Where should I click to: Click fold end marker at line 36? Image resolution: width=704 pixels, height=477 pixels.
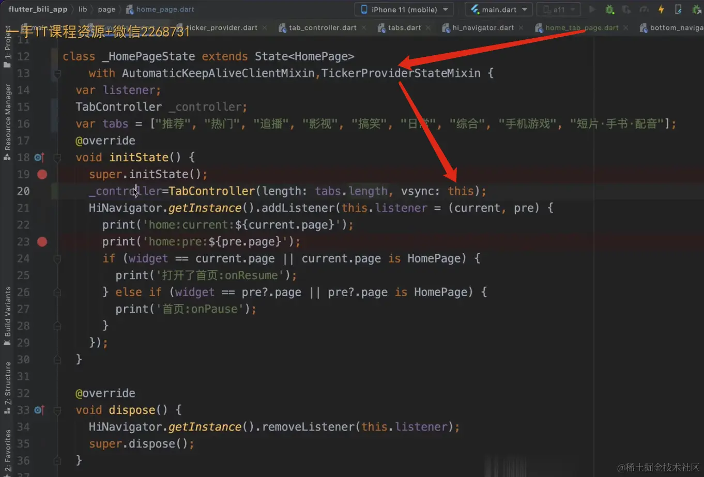point(57,460)
